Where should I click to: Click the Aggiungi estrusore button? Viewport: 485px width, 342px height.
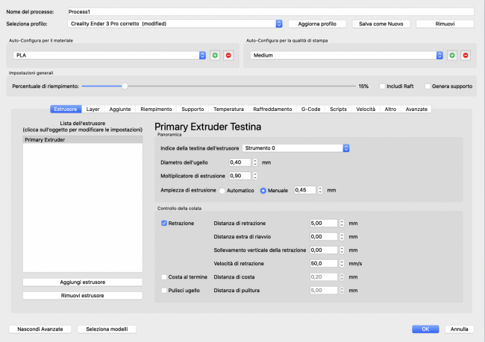point(82,282)
